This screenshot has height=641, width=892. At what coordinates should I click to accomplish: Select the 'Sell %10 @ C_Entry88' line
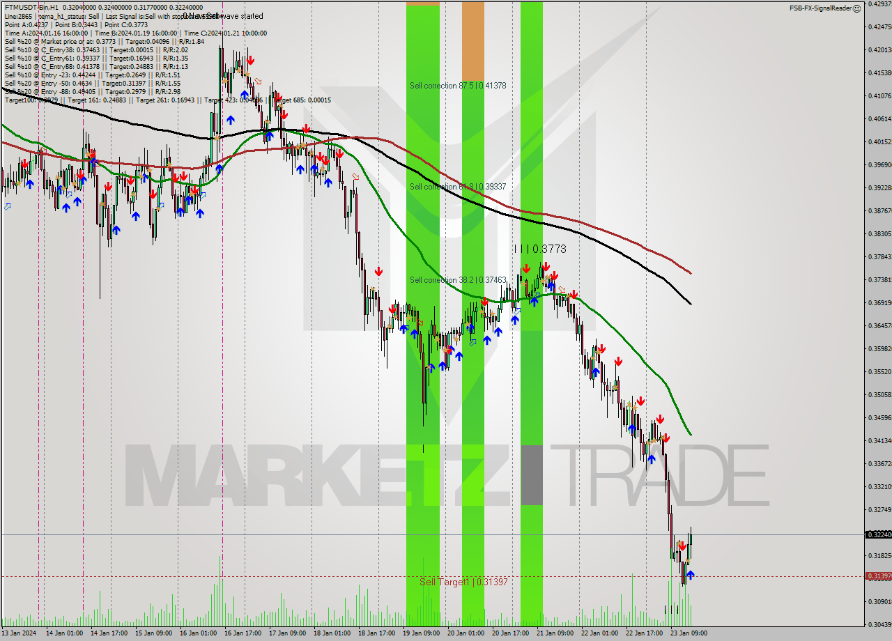(96, 66)
